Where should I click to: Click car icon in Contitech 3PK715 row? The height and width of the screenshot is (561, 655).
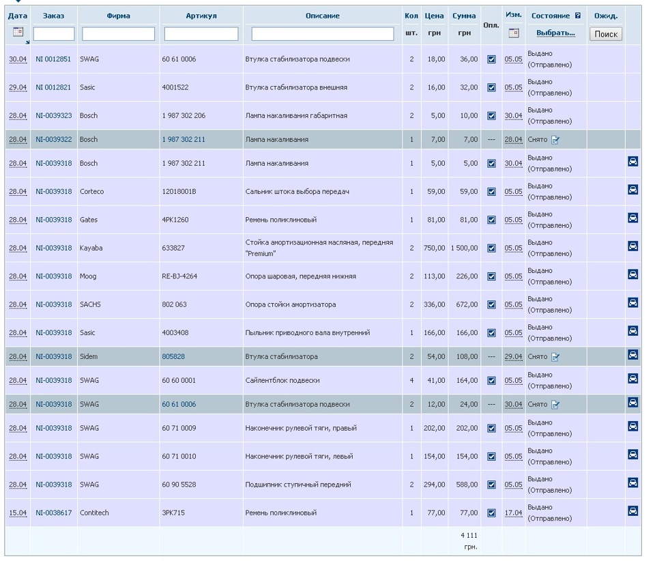(x=633, y=510)
